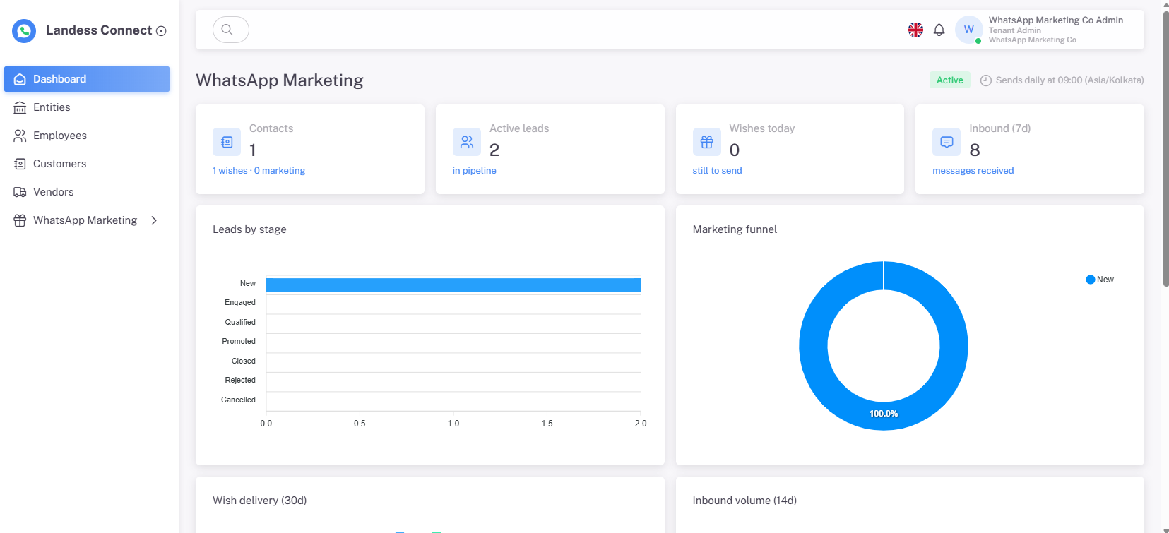
Task: Click the Inbound (7d) message icon
Action: (947, 142)
